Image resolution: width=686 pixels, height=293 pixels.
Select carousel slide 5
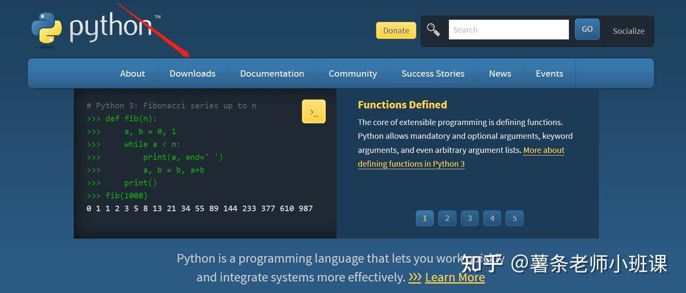514,218
